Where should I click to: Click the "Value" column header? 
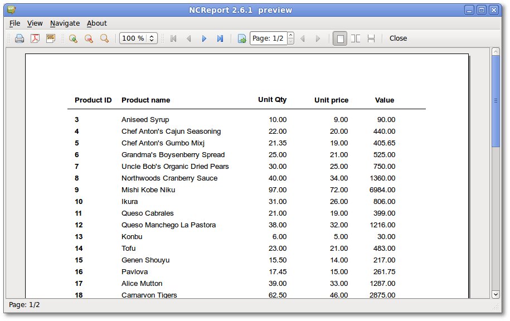(385, 100)
